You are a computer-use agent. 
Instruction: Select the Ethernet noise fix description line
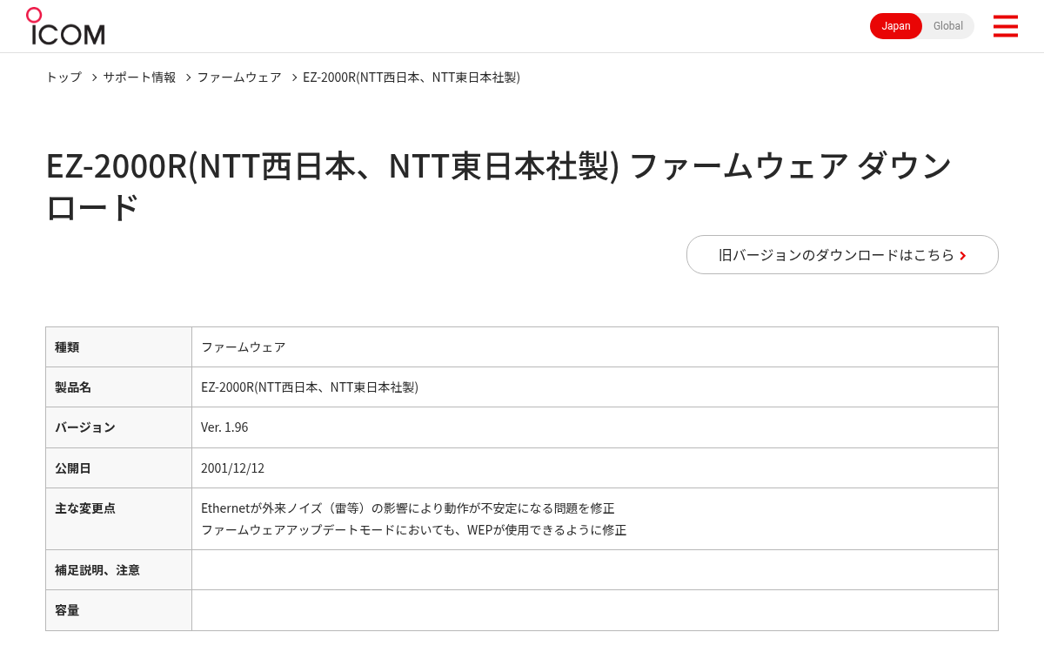point(408,508)
